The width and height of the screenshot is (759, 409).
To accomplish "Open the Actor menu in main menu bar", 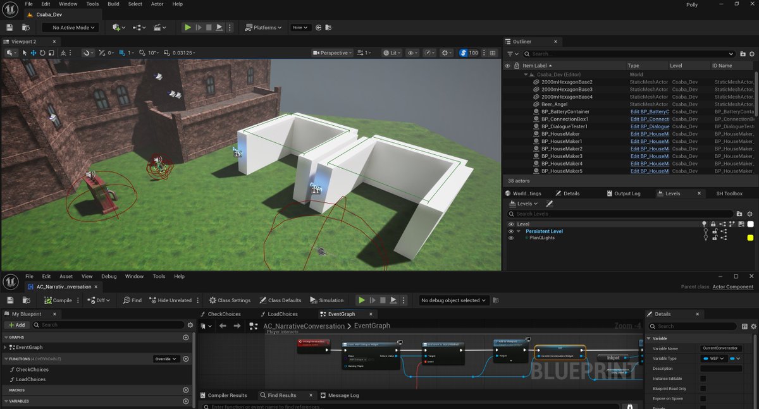I will [157, 4].
